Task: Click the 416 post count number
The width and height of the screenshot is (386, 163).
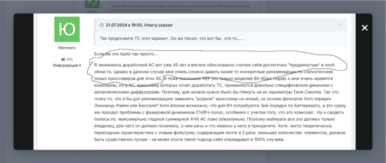Action: pyautogui.click(x=69, y=60)
